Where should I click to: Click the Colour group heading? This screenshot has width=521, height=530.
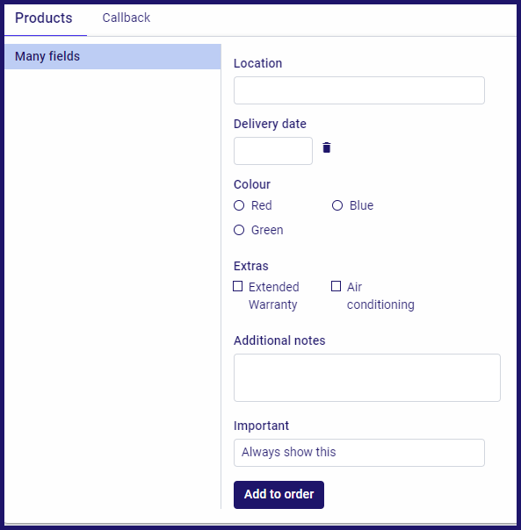252,184
